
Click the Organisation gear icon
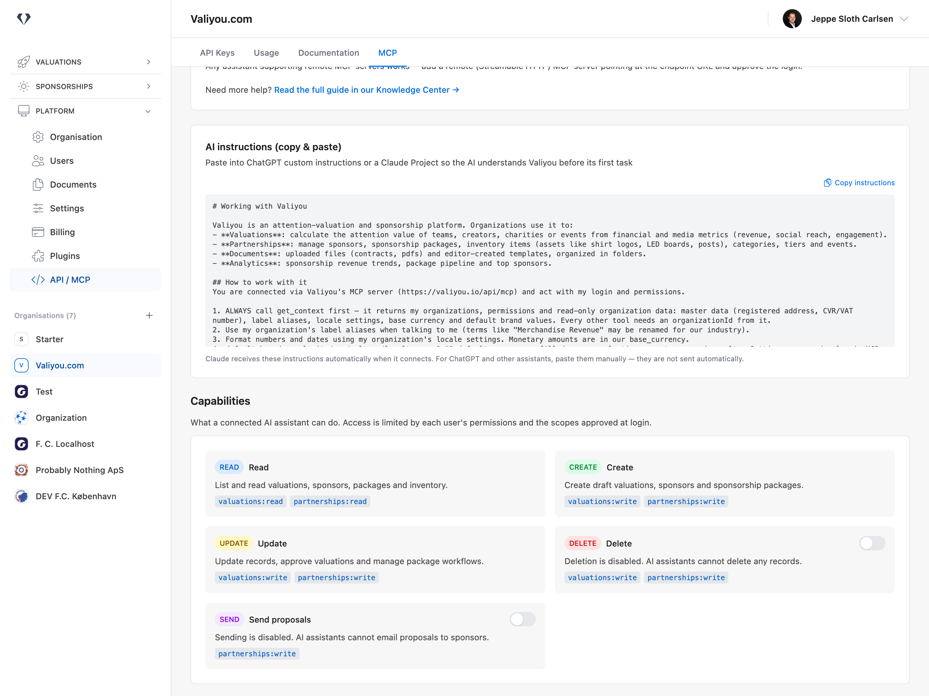coord(38,137)
